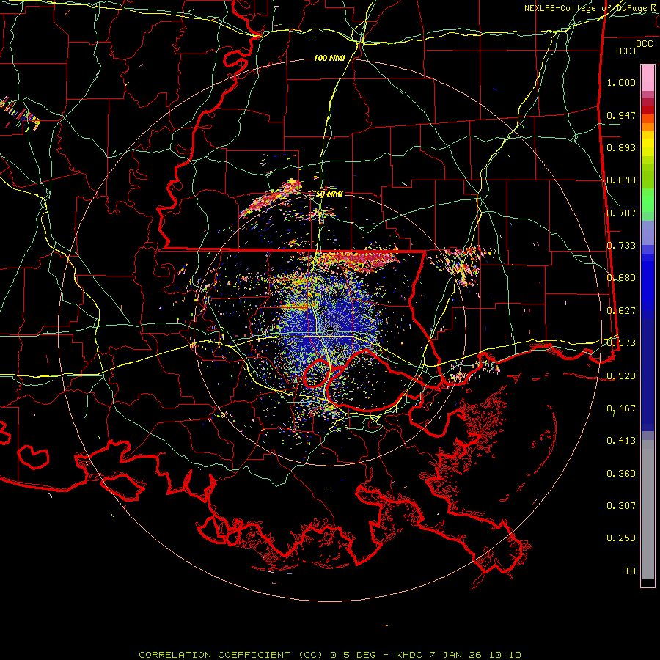660x660 pixels.
Task: Click the 0.893 legend value
Action: [621, 147]
